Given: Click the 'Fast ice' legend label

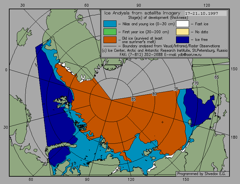Looking at the screenshot, I should point(201,24).
